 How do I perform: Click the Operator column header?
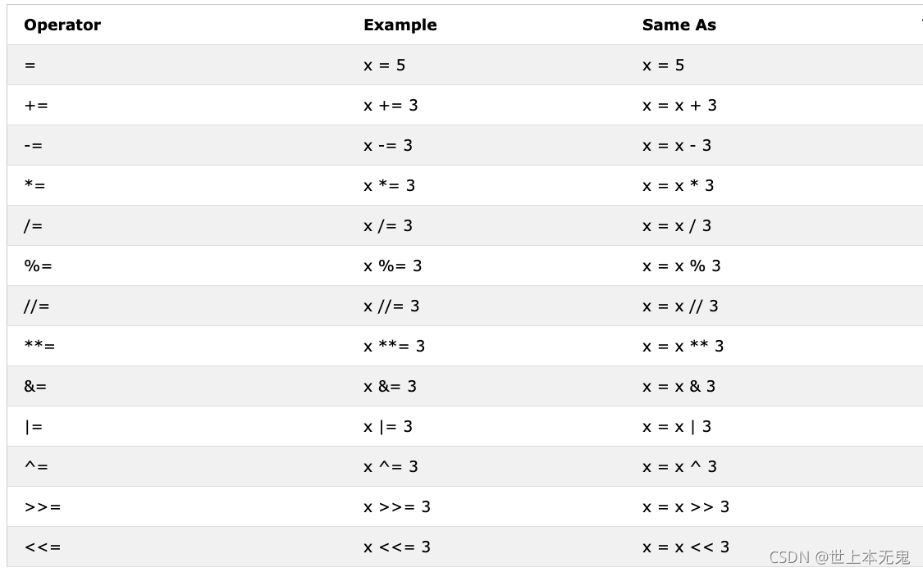[62, 25]
